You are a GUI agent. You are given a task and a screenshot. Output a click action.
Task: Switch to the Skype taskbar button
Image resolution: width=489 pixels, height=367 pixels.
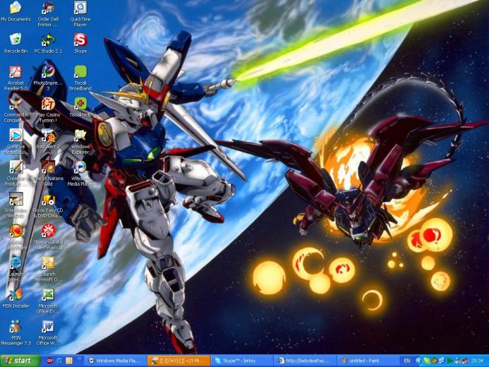tap(242, 361)
